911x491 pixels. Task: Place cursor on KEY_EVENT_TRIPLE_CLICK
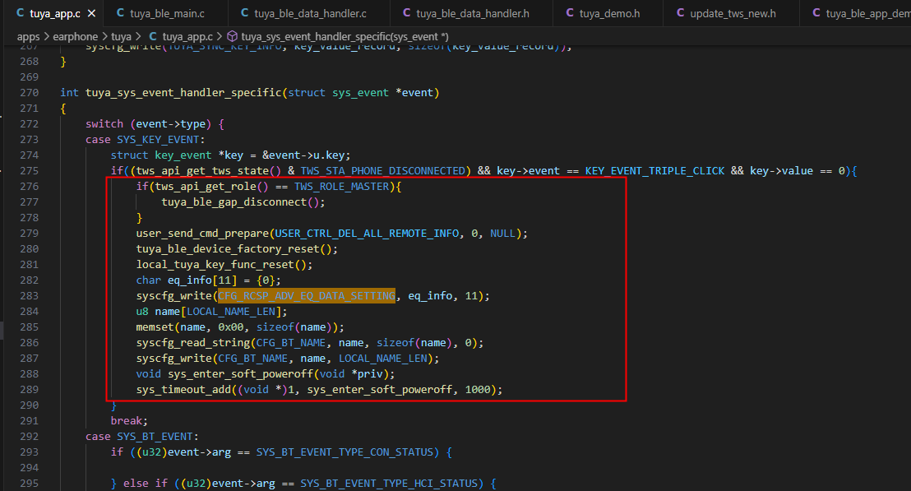pyautogui.click(x=654, y=171)
